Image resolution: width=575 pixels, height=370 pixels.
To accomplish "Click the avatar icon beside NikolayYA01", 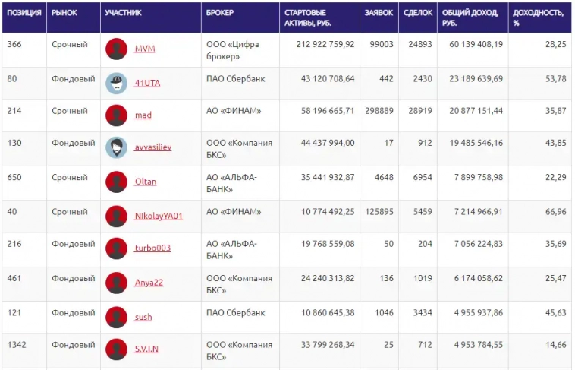I will [116, 216].
